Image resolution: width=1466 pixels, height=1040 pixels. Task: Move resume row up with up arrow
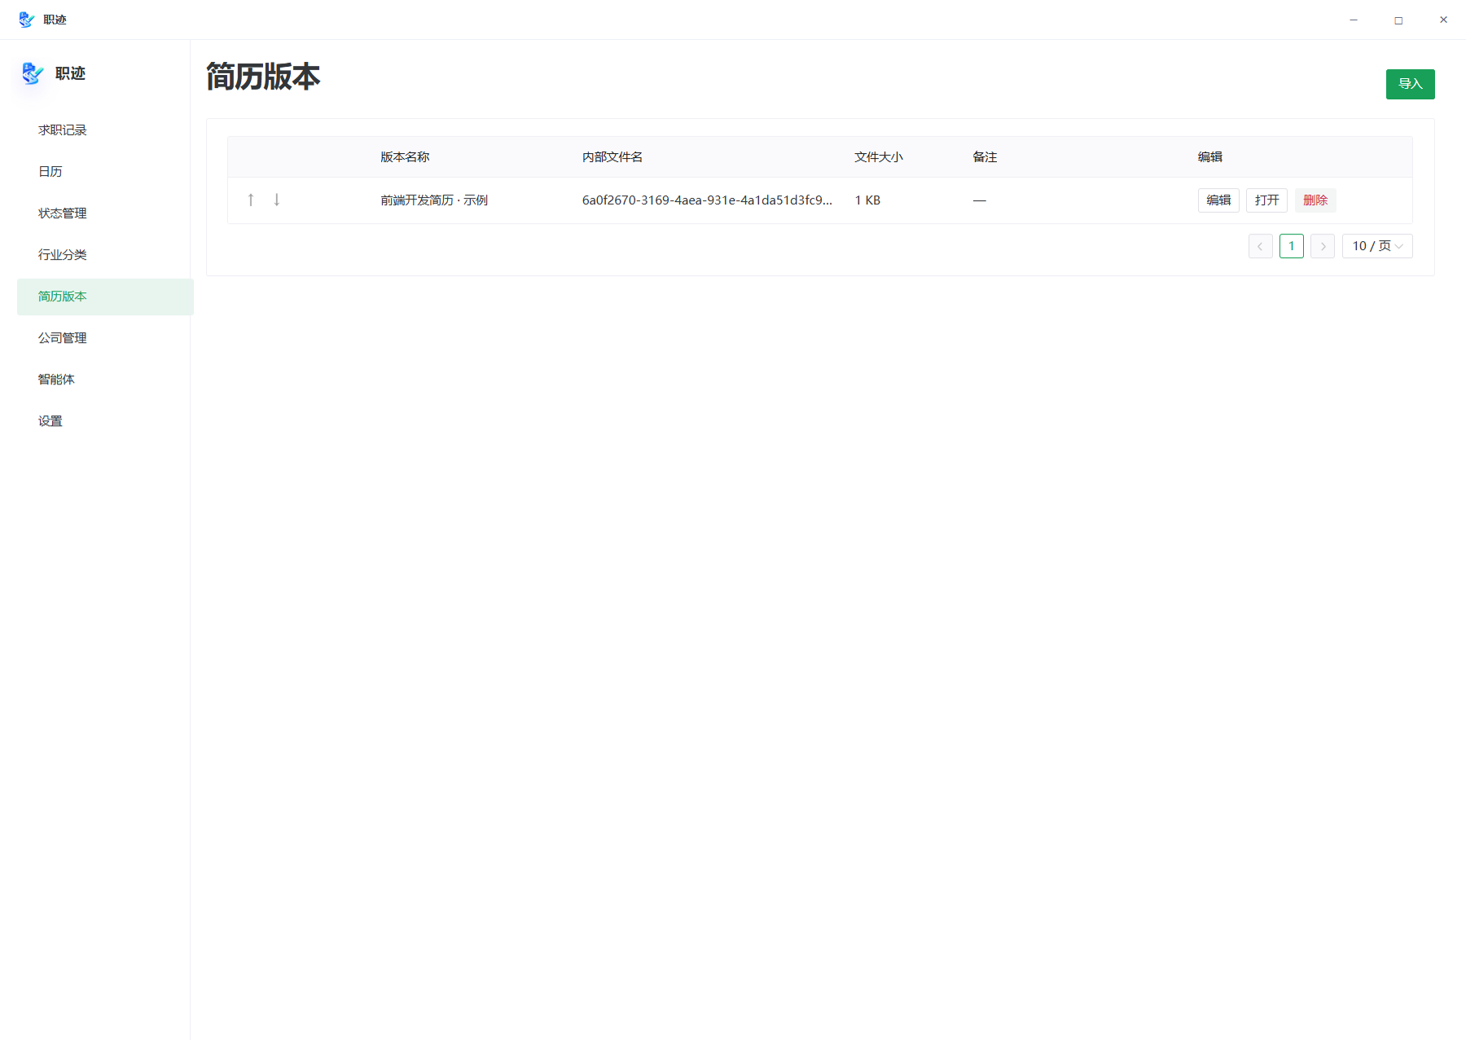click(x=251, y=200)
